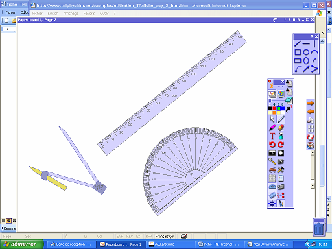Select the pink Highlighter tool
332x249 pixels.
pos(272,128)
